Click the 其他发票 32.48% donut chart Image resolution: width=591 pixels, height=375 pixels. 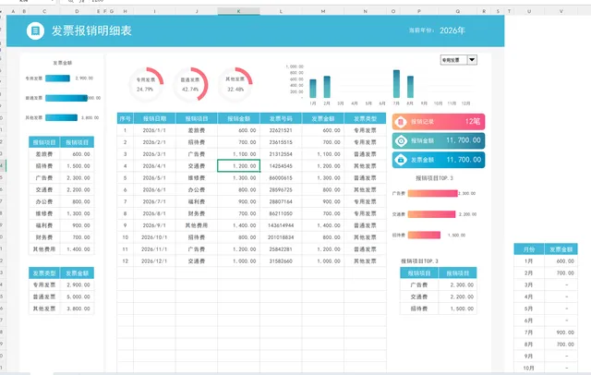235,84
